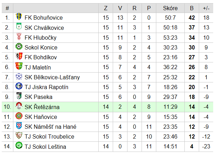This screenshot has width=216, height=154.
Task: Click the SK Chválkovice club logo
Action: 19,26
